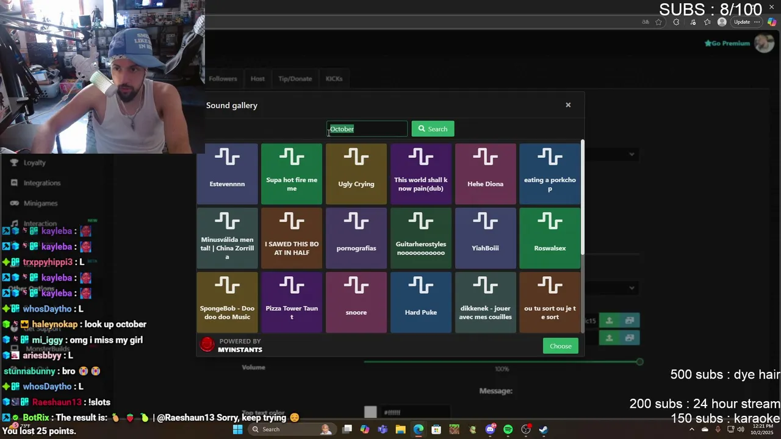Click the upper green upload icon button
This screenshot has width=781, height=439.
tap(609, 320)
